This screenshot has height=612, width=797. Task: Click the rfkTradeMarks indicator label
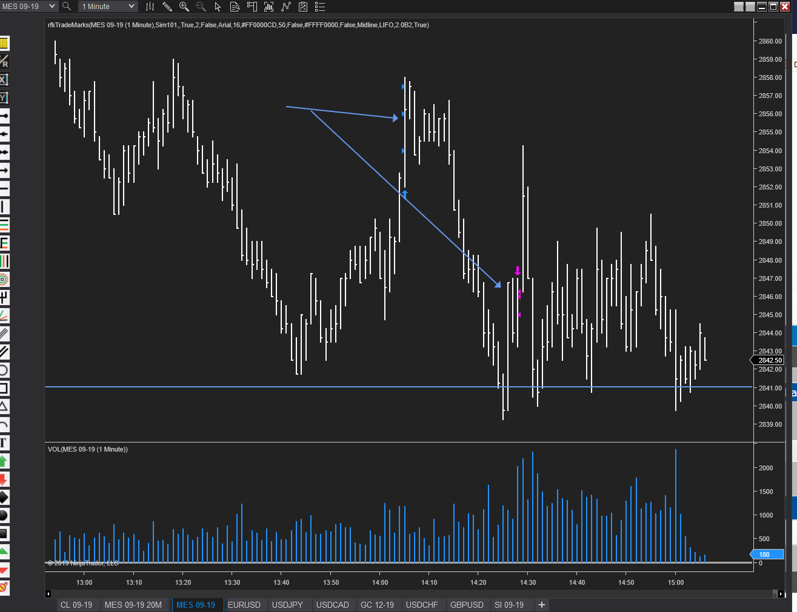pyautogui.click(x=238, y=25)
